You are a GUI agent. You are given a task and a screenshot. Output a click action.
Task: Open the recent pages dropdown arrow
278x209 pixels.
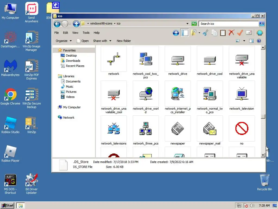[70, 24]
